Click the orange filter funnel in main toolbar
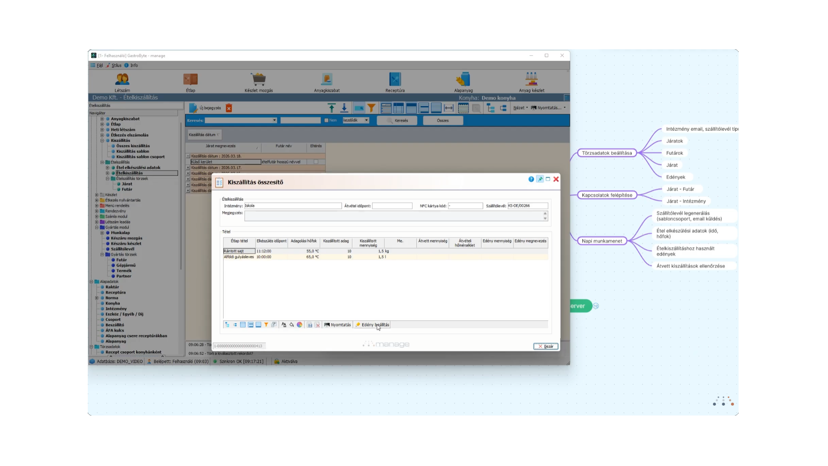 click(371, 108)
